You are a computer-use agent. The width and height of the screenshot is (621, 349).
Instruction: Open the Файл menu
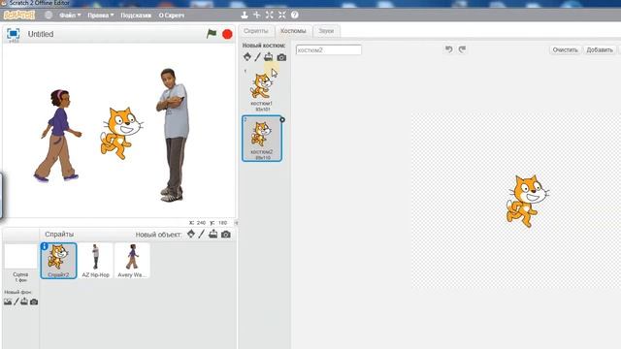[x=70, y=16]
